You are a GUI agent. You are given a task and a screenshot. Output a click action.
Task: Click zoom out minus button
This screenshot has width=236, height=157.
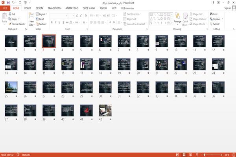pos(202,155)
